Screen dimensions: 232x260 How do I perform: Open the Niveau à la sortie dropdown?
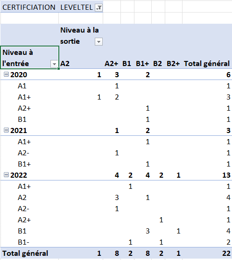pyautogui.click(x=98, y=41)
